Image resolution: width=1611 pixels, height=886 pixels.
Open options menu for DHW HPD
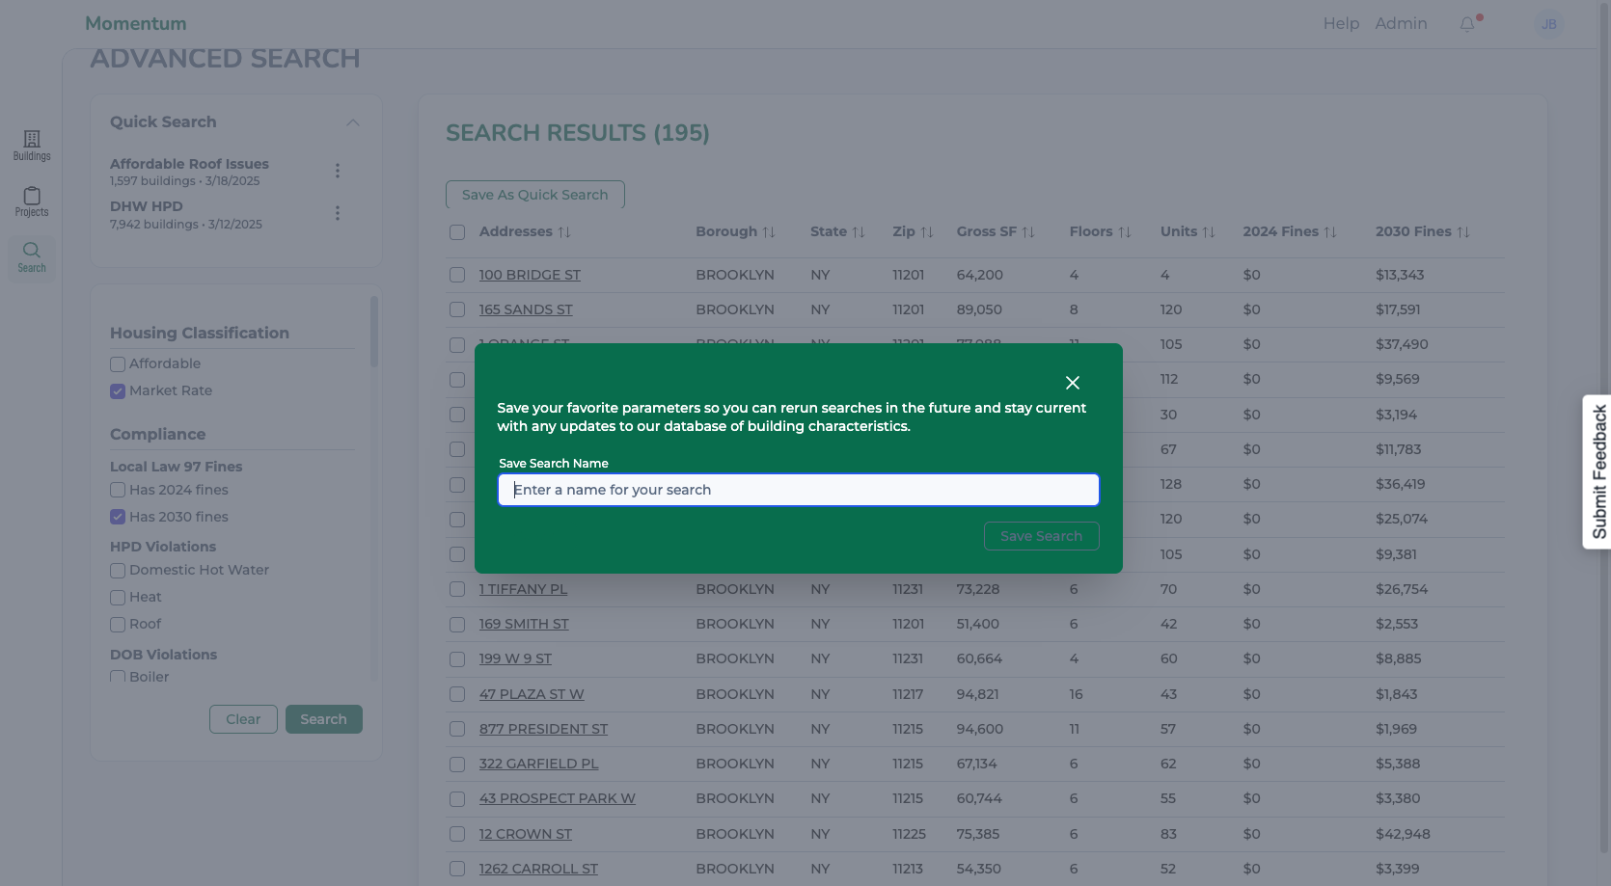tap(338, 213)
